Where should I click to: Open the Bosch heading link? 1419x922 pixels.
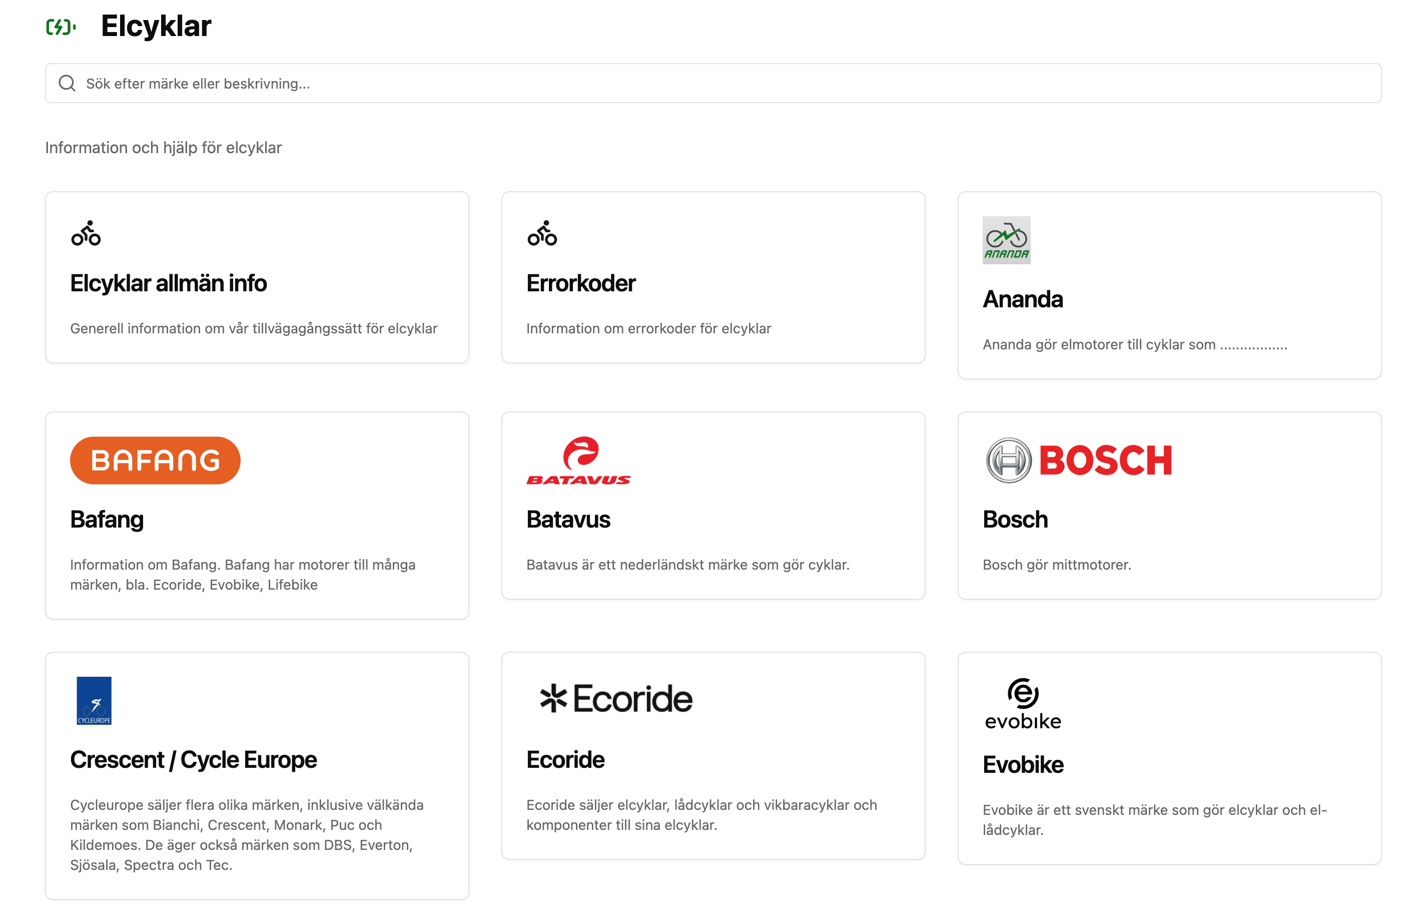(1015, 520)
